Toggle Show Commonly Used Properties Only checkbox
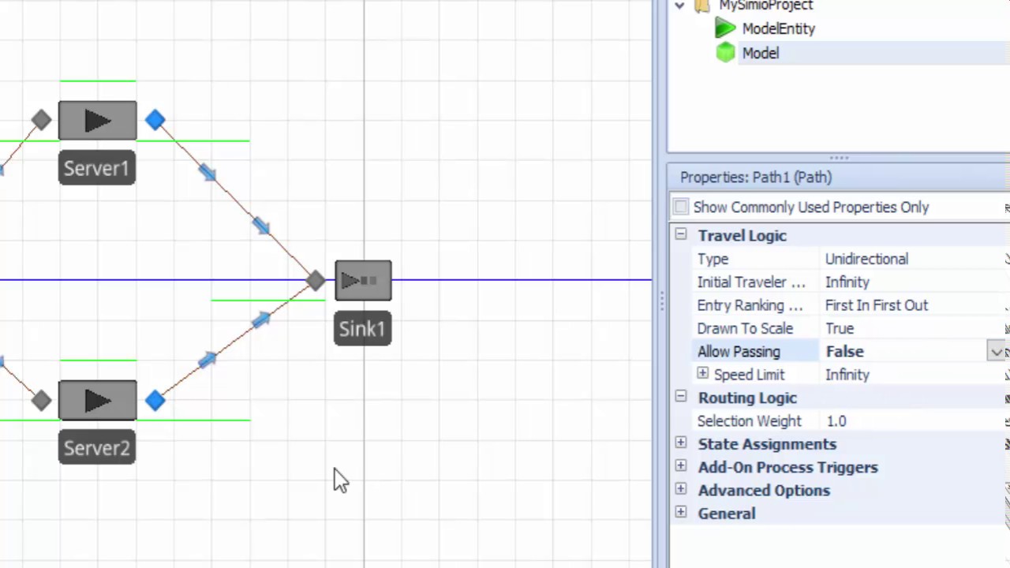This screenshot has width=1010, height=568. [681, 207]
